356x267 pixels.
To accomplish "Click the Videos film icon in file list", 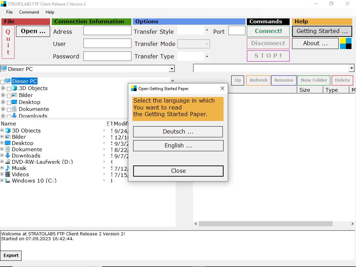I will (8, 174).
